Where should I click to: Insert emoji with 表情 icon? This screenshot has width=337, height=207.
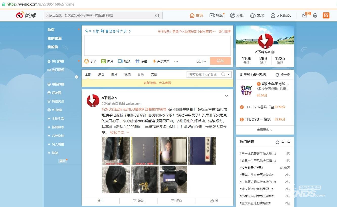point(90,61)
